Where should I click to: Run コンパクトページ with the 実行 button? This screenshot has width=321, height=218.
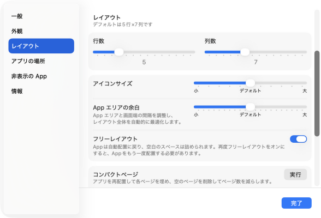point(295,174)
